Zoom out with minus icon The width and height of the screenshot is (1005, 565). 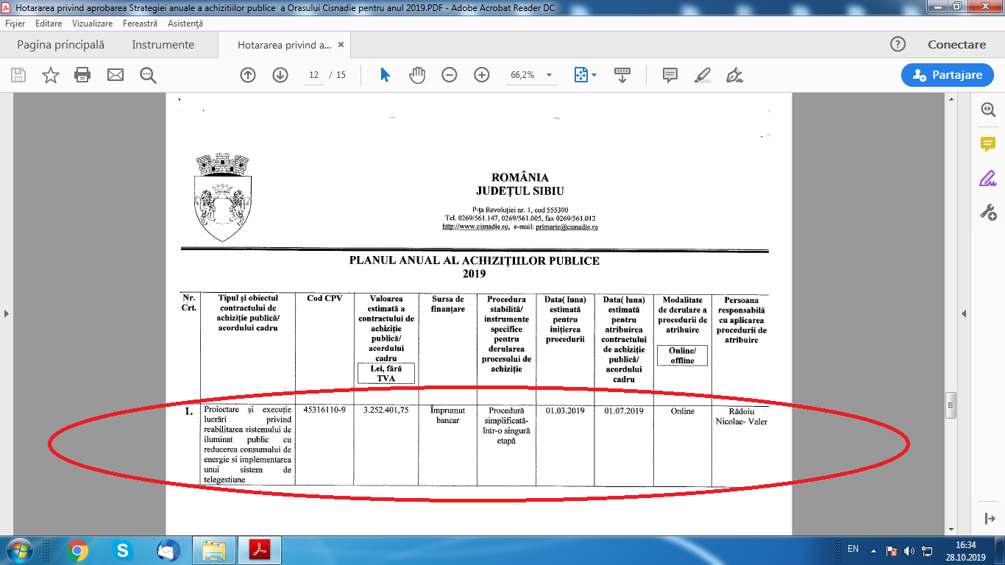tap(450, 75)
